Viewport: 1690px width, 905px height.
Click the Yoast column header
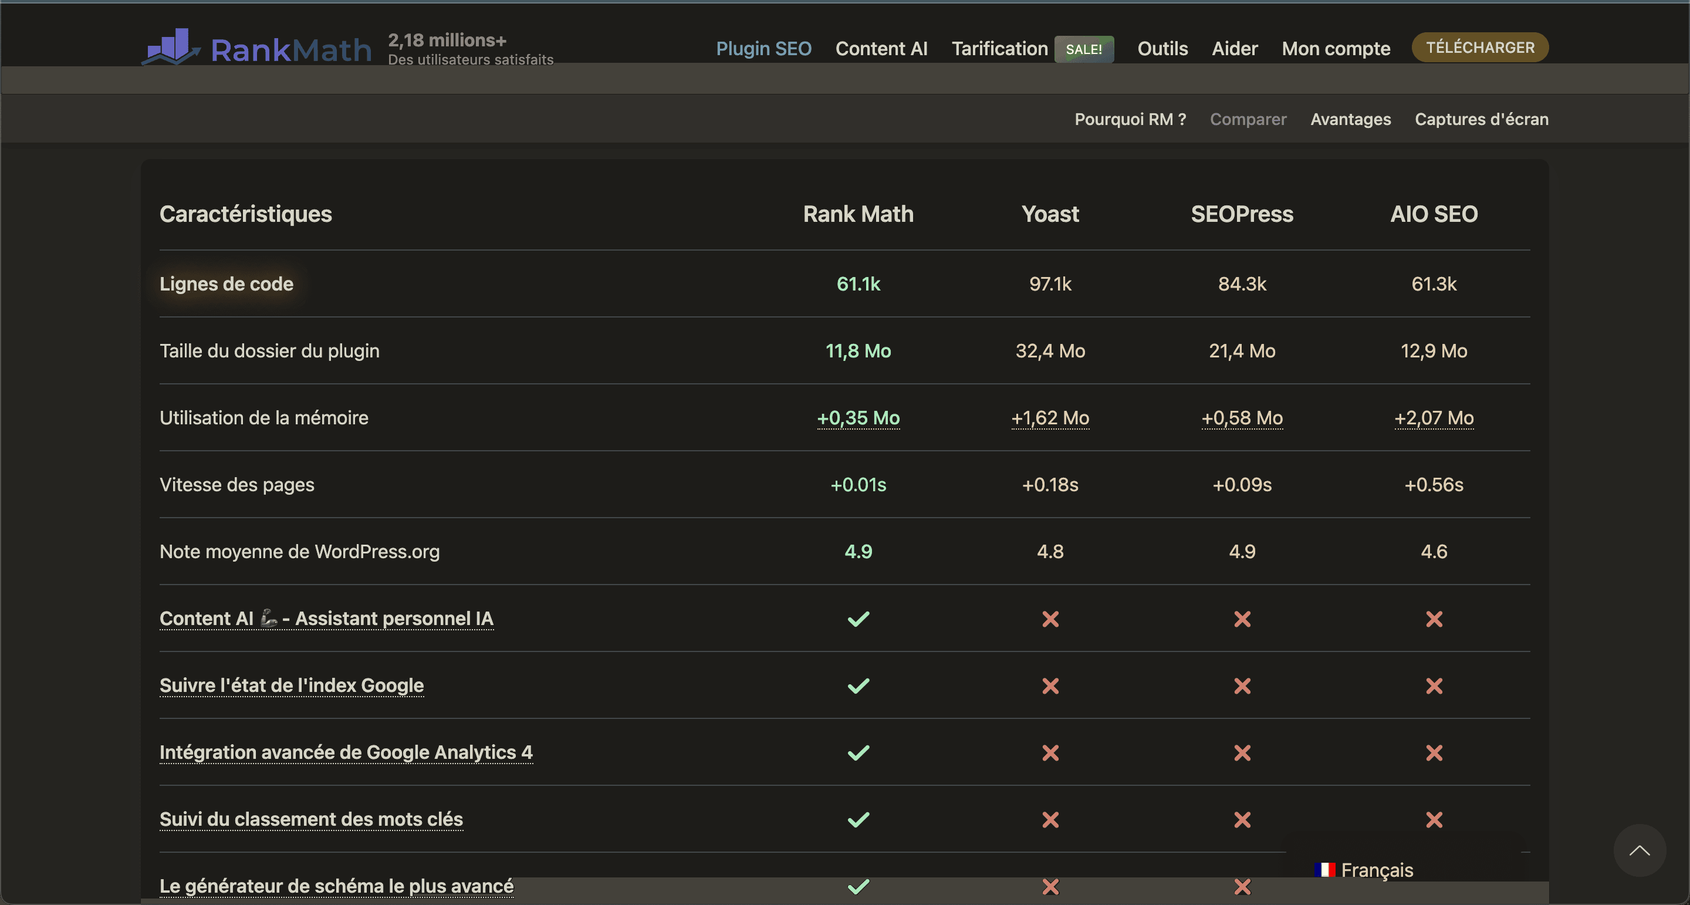(x=1050, y=214)
